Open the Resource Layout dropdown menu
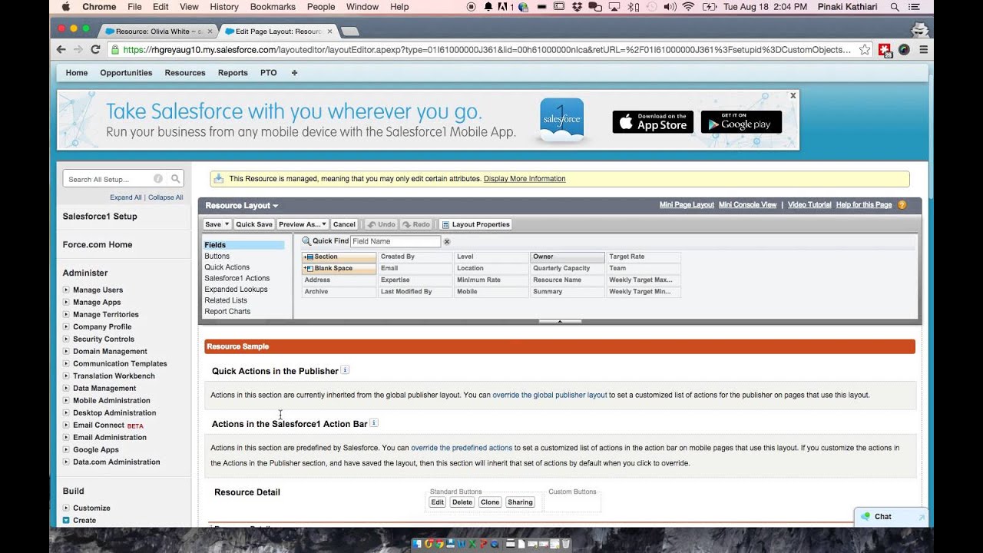Image resolution: width=983 pixels, height=553 pixels. 242,206
